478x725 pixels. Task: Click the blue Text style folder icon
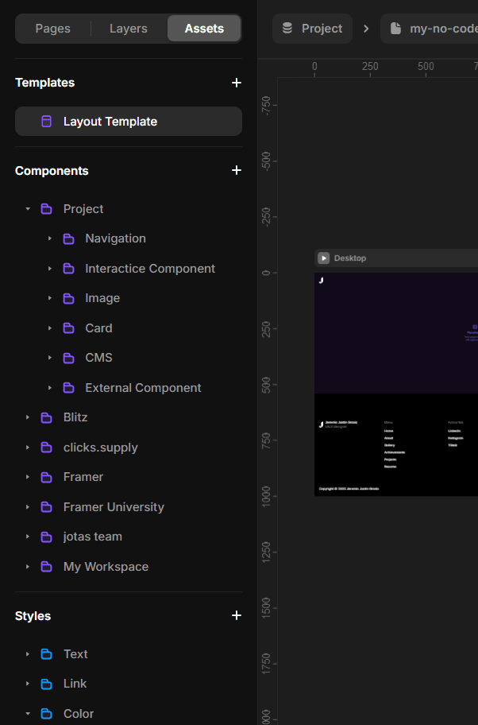pos(47,654)
